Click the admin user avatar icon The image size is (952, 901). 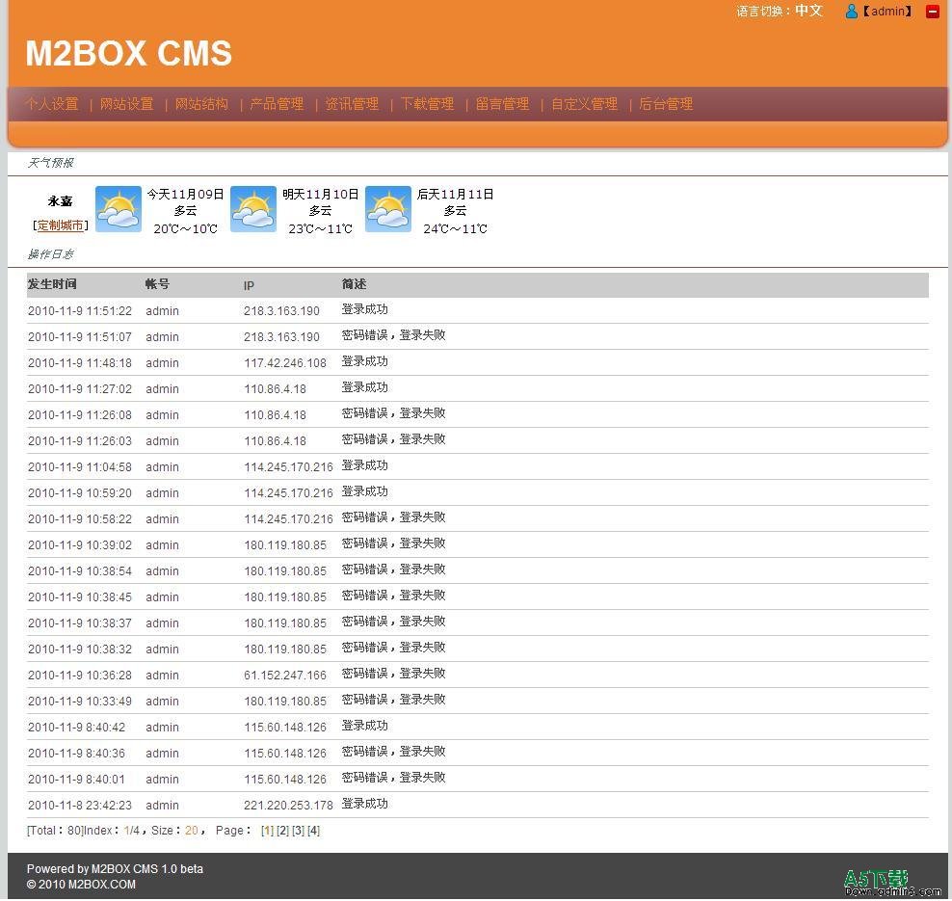(x=852, y=12)
